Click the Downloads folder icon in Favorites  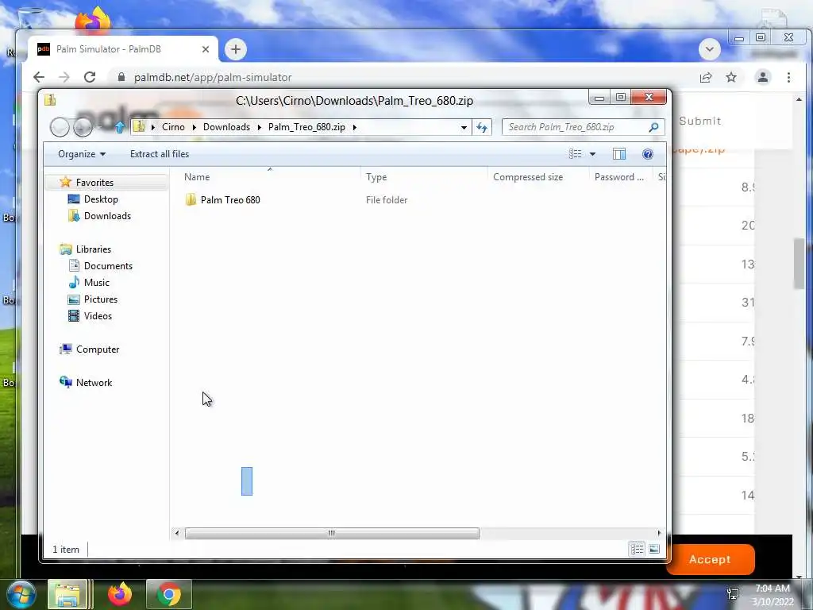pyautogui.click(x=74, y=216)
